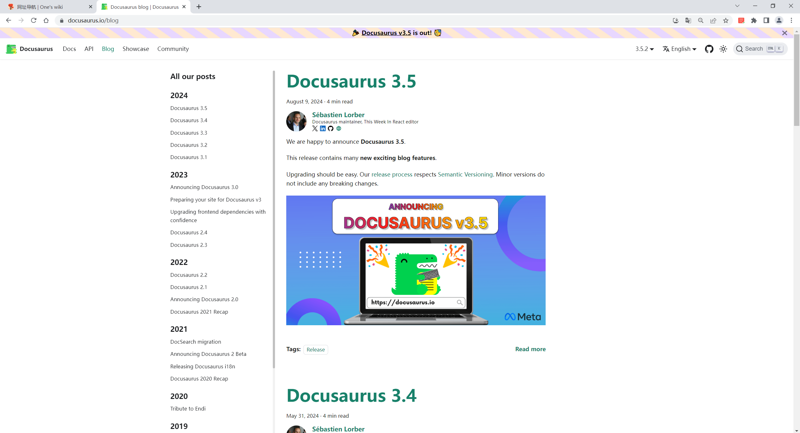Open sidebar post DocSearch migration
Image resolution: width=800 pixels, height=433 pixels.
[196, 342]
